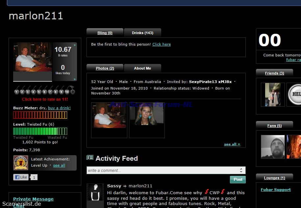Click the 'write a comment...' field

pos(162,170)
